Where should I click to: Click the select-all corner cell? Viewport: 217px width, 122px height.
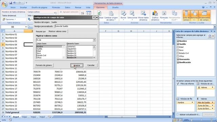click(3, 31)
